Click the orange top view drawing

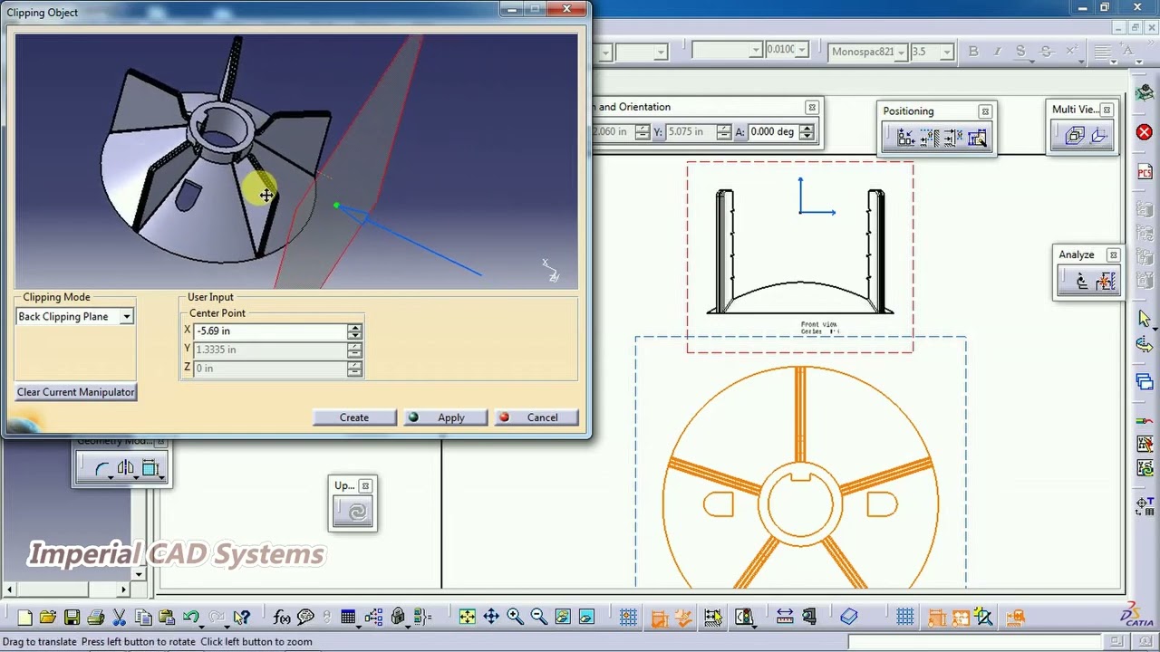(800, 476)
